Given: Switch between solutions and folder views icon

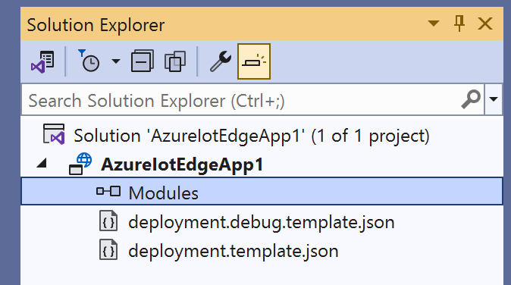Looking at the screenshot, I should [x=43, y=61].
